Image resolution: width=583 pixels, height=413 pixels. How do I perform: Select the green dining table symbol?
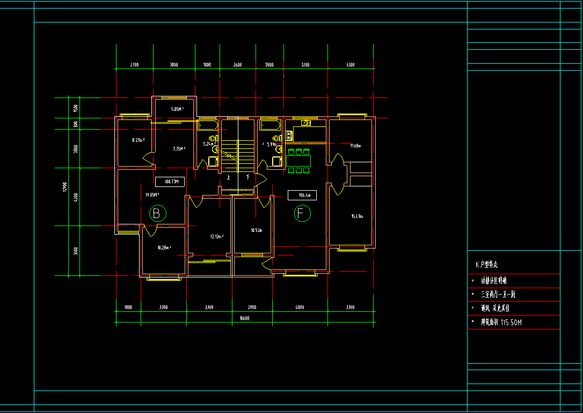pos(298,161)
